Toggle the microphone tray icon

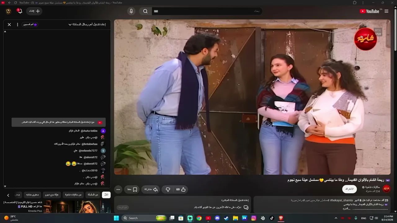[x=356, y=218]
